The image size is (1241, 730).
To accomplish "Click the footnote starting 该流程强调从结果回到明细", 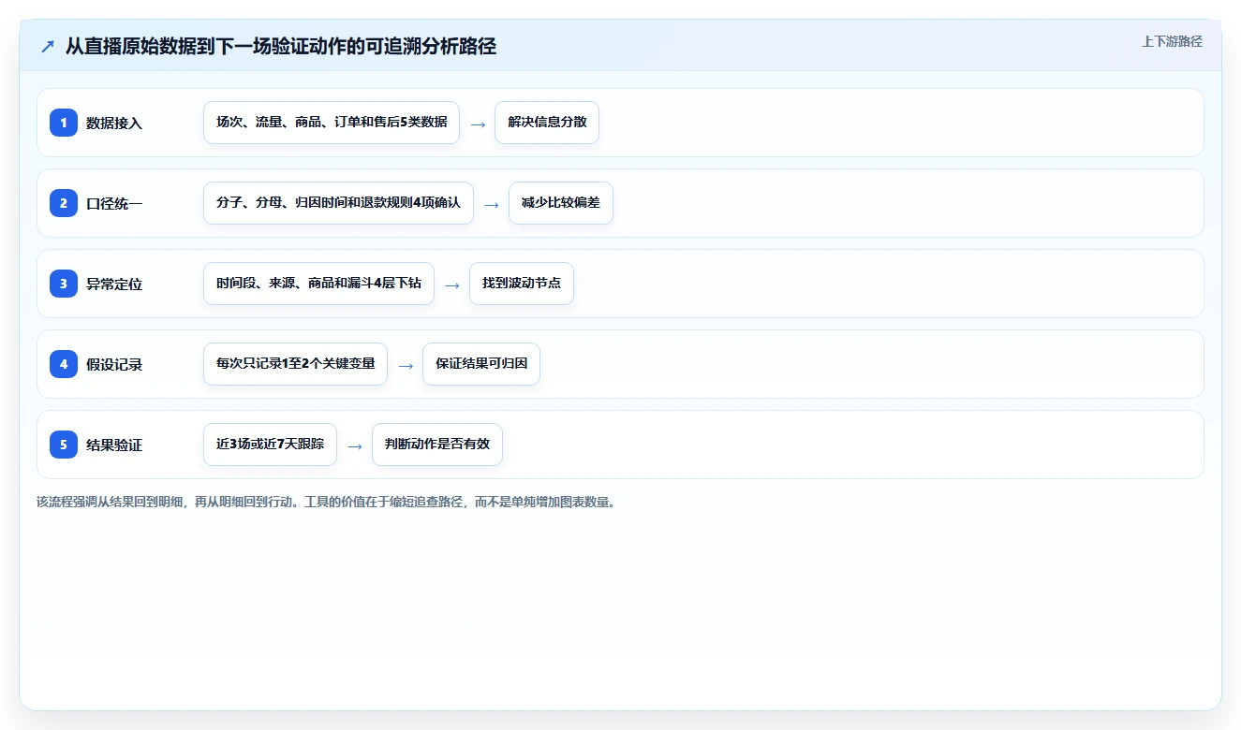I will click(x=325, y=502).
